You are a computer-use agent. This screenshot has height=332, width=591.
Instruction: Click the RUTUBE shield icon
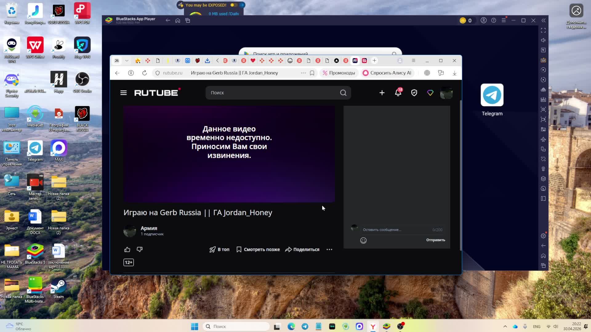(x=414, y=93)
